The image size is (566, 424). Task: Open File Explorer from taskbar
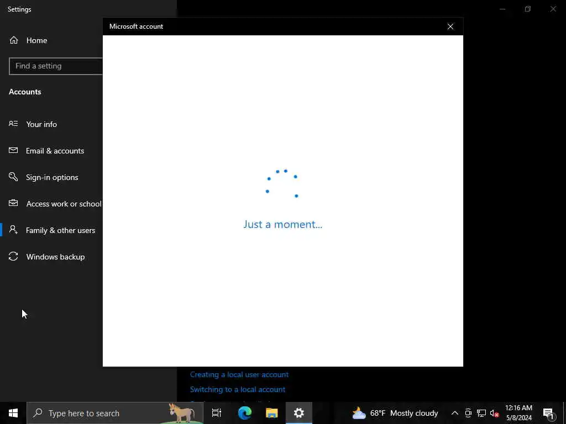(272, 413)
